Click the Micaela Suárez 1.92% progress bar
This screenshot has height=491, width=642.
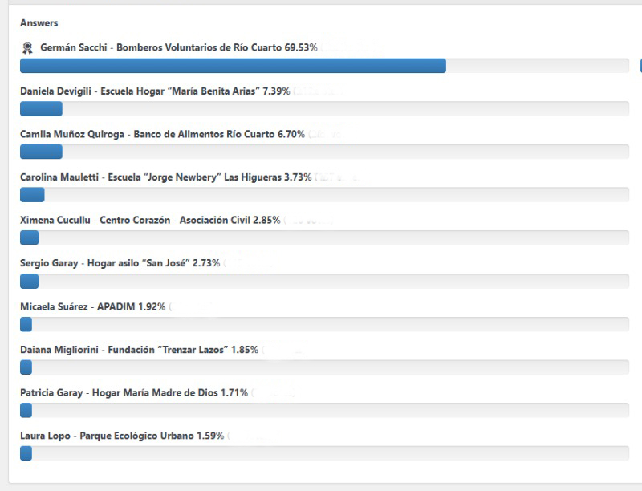point(324,324)
